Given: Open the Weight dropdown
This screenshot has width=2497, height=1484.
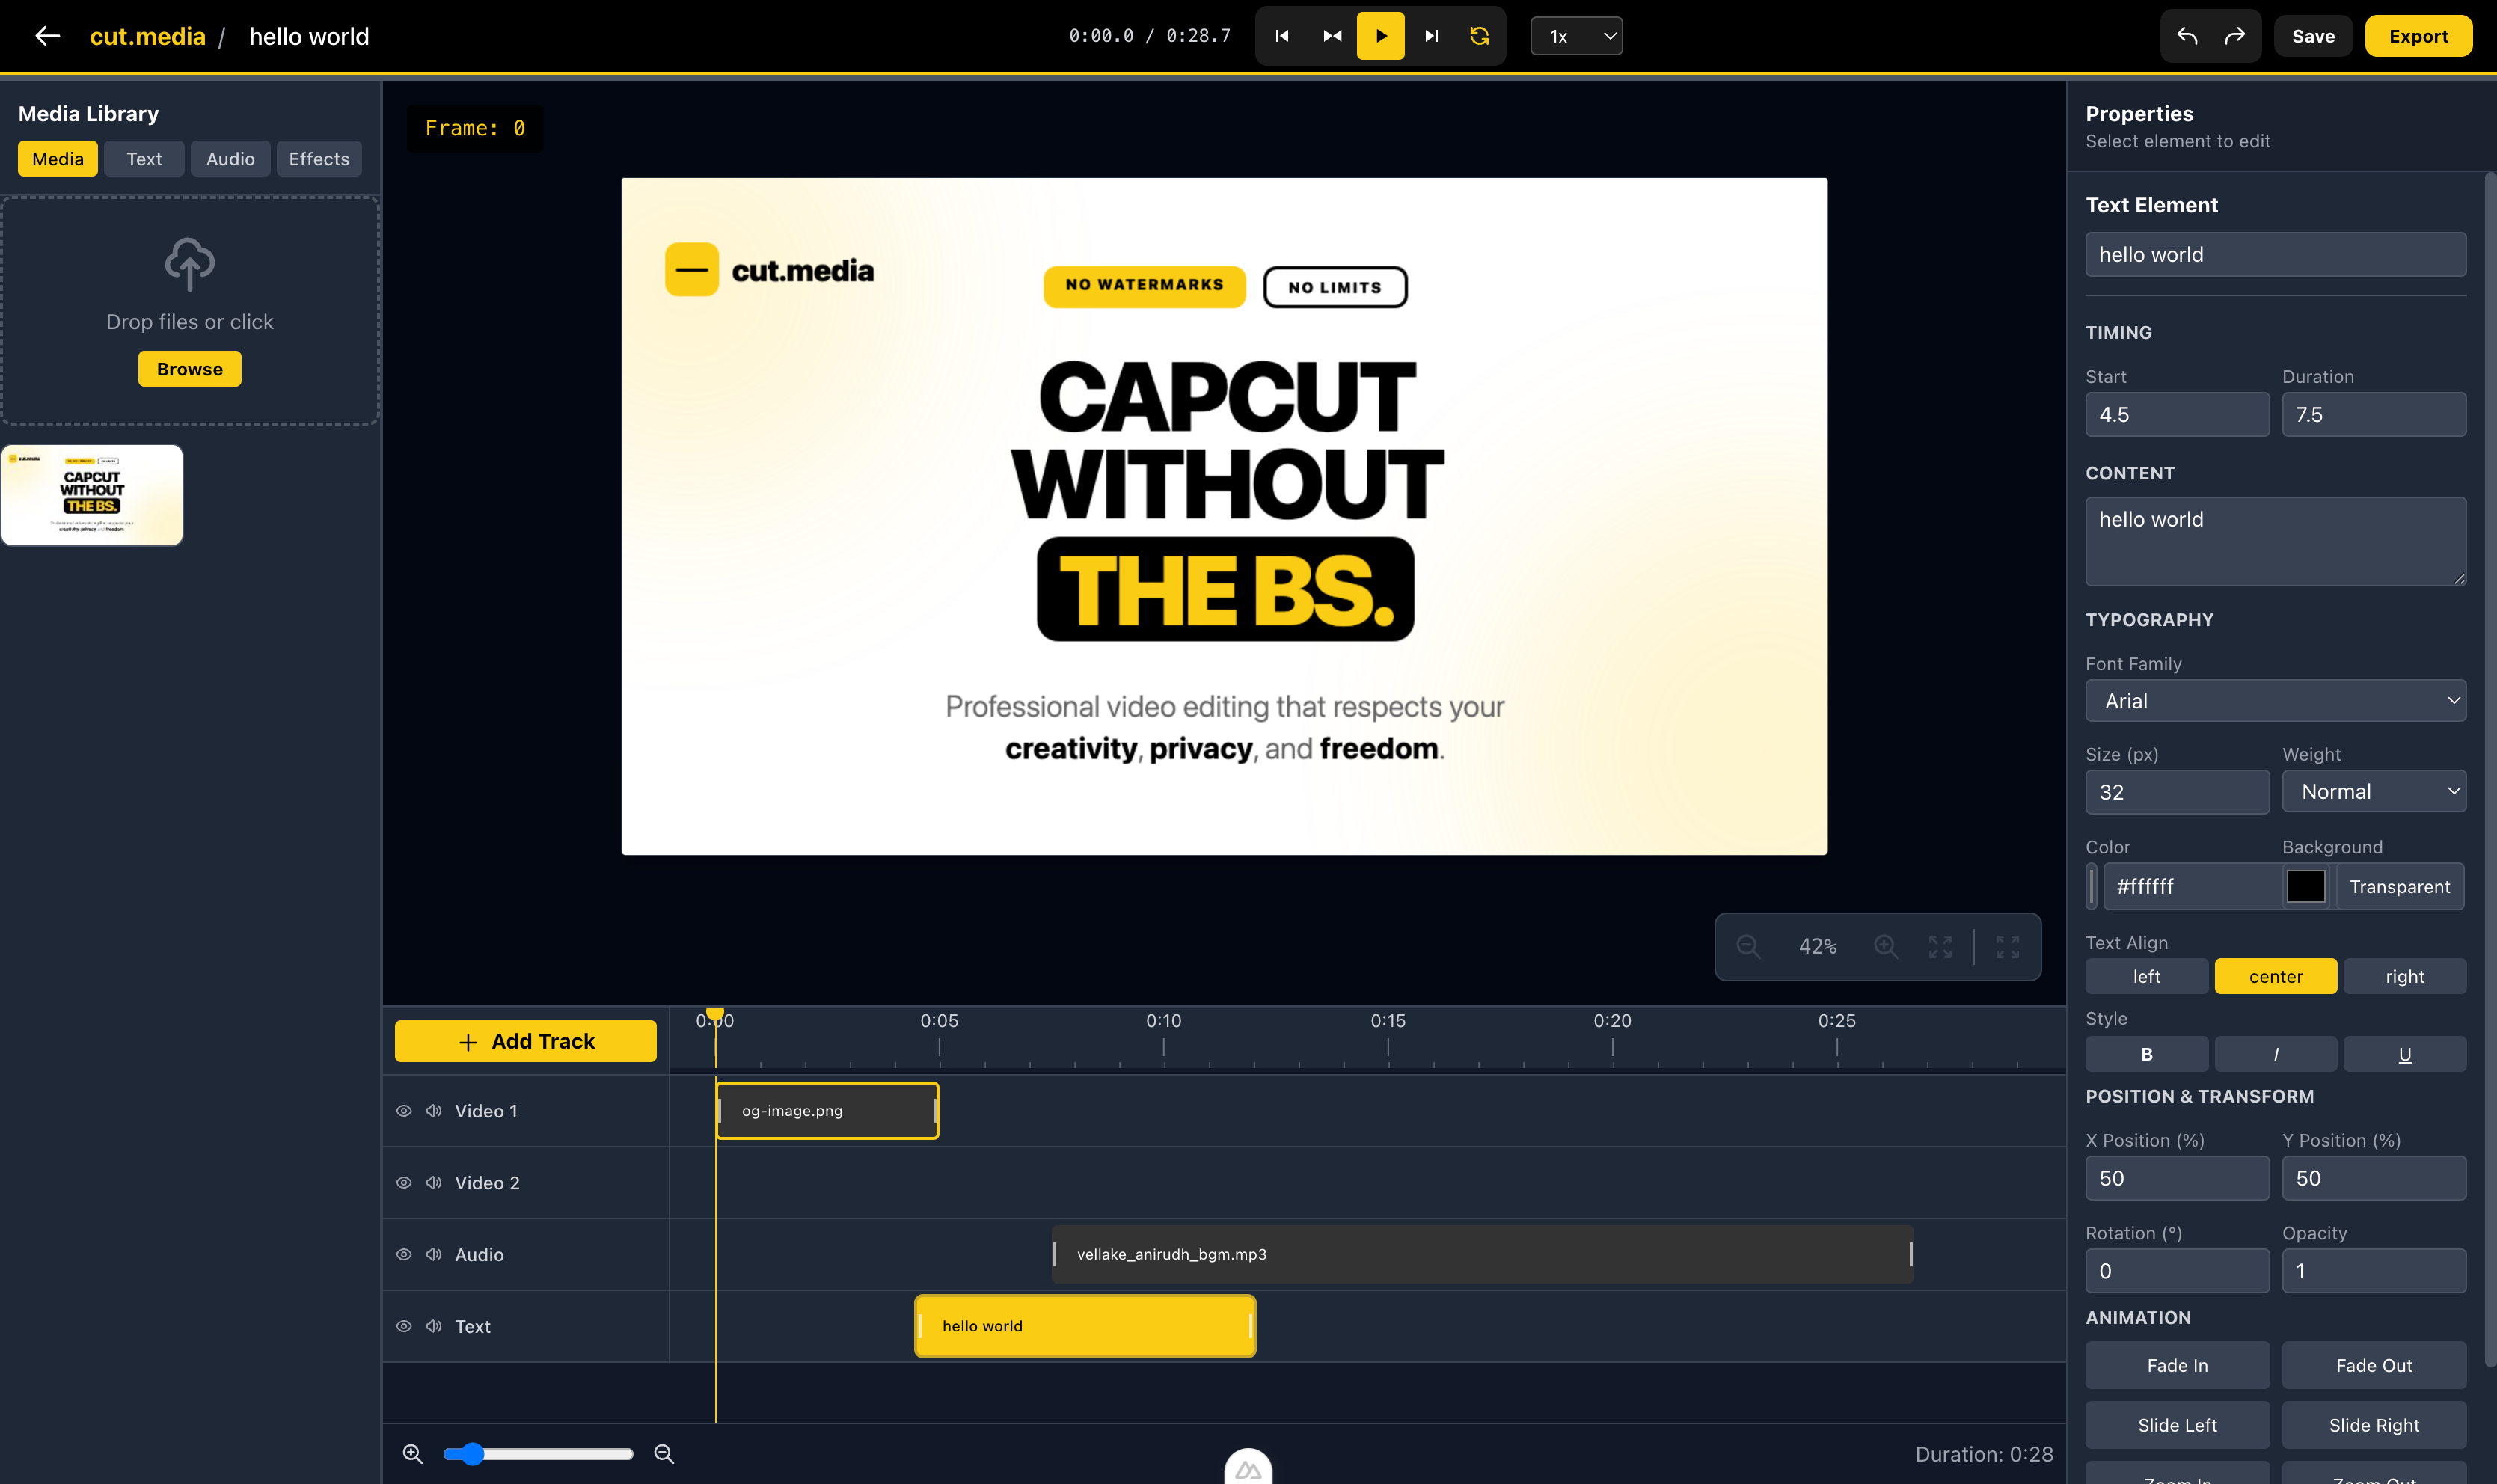Looking at the screenshot, I should coord(2373,791).
